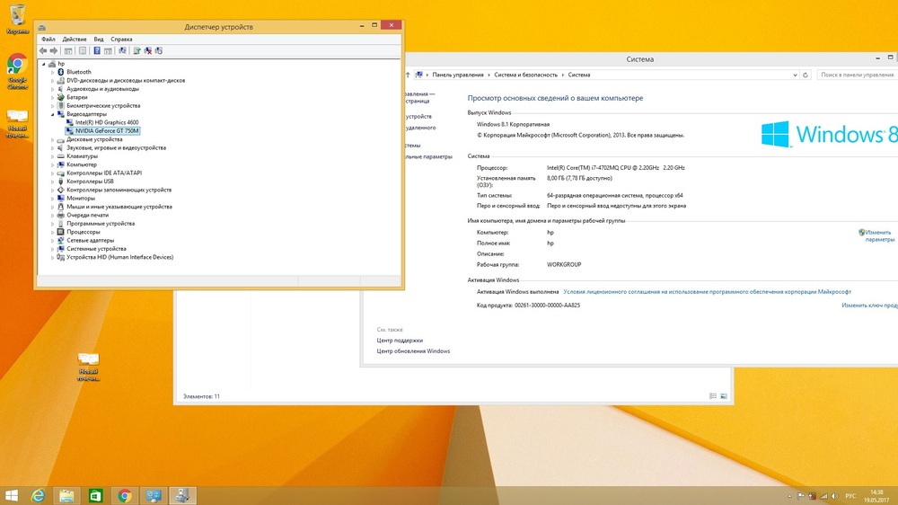Expand the Сетевые адаптеры category
This screenshot has height=505, width=898.
point(52,241)
